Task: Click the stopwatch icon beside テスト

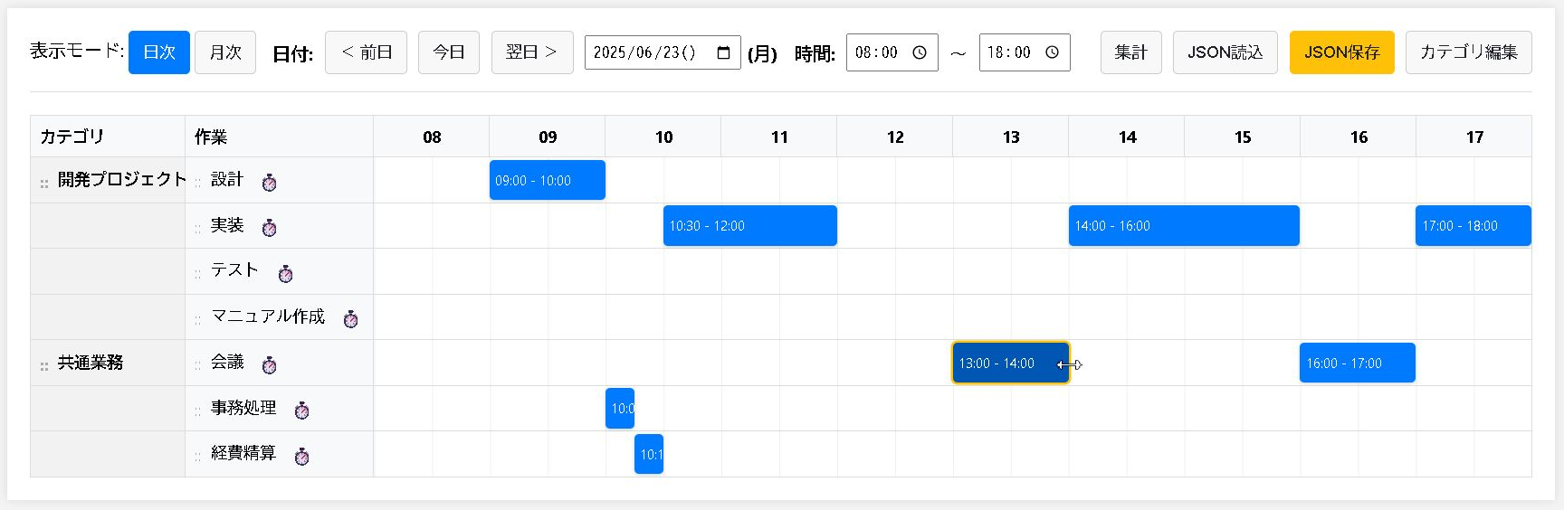Action: click(x=286, y=274)
